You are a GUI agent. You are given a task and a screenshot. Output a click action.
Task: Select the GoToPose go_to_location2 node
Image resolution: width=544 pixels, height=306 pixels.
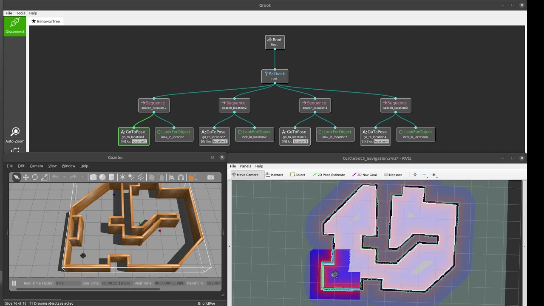(x=214, y=136)
